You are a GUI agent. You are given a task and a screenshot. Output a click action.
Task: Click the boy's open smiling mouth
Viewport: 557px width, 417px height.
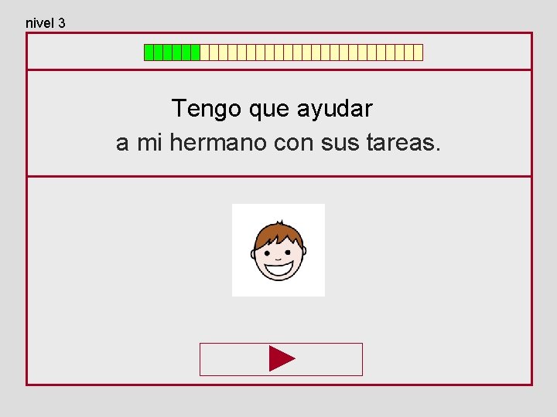tap(279, 269)
